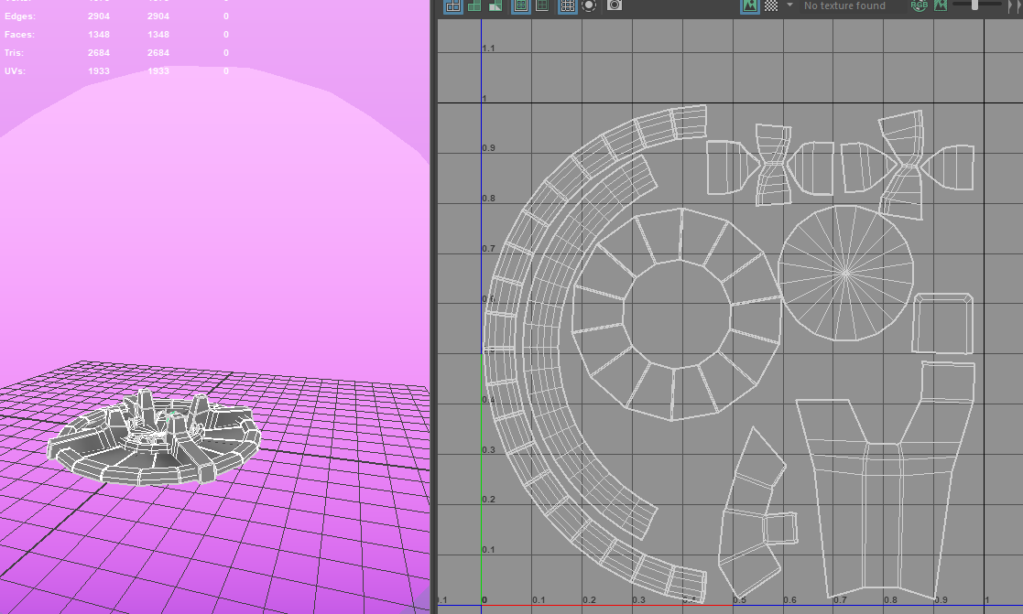Image resolution: width=1023 pixels, height=614 pixels.
Task: Toggle shell borders color icon
Action: (542, 5)
